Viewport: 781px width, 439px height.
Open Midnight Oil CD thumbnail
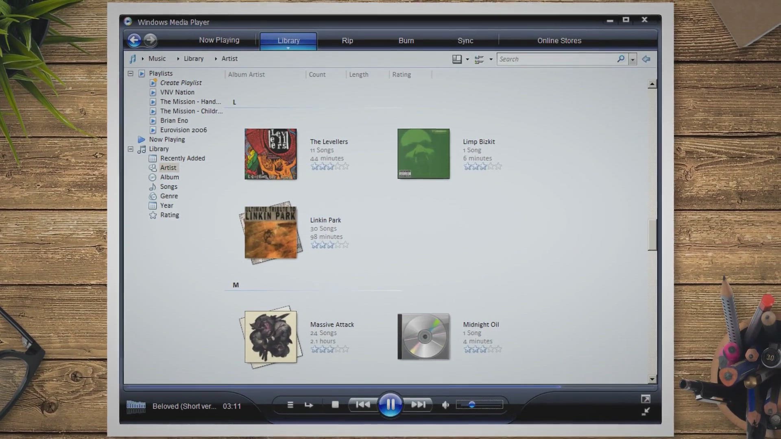tap(423, 337)
